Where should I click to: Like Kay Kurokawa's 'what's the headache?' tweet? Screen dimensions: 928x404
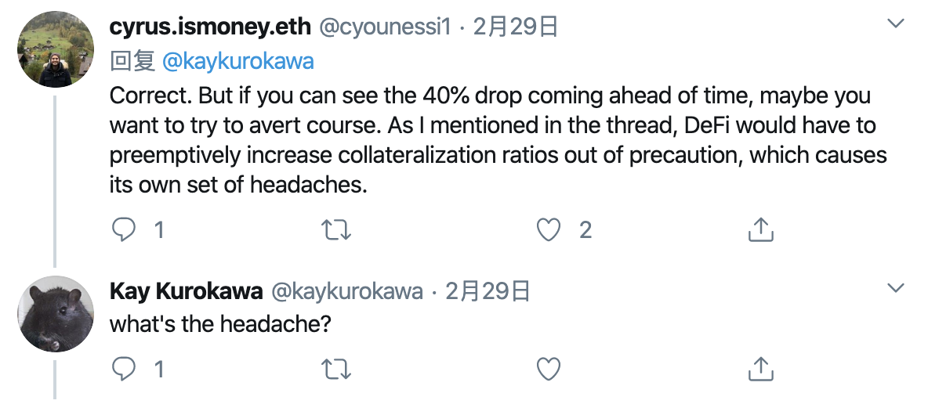pos(548,370)
